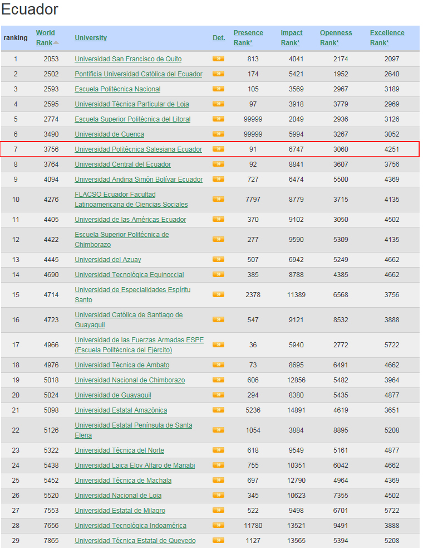
Task: Click details arrow for FLACSO Ecuador row
Action: 219,199
